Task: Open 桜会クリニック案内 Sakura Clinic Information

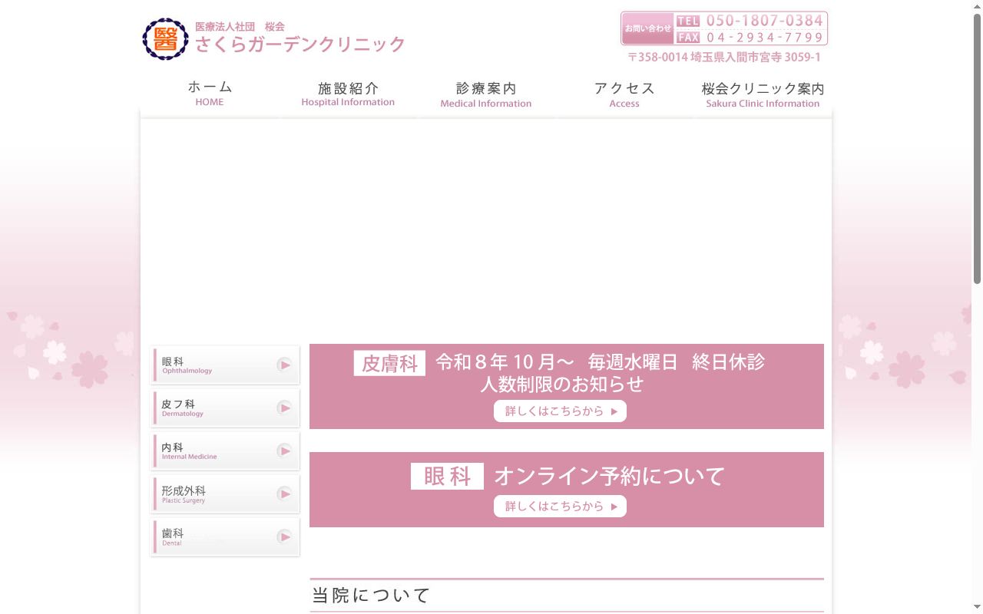Action: 763,94
